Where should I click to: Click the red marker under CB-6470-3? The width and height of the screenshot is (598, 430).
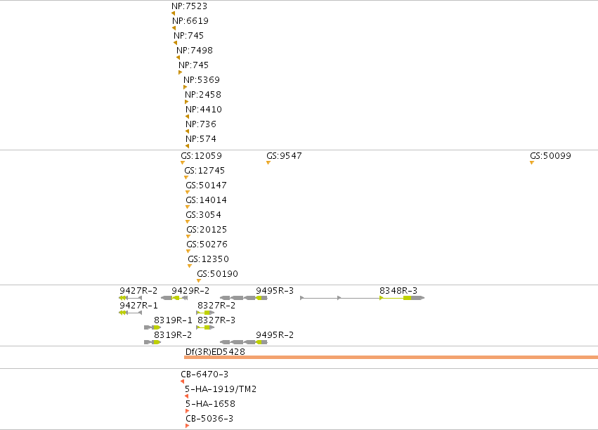[x=182, y=382]
